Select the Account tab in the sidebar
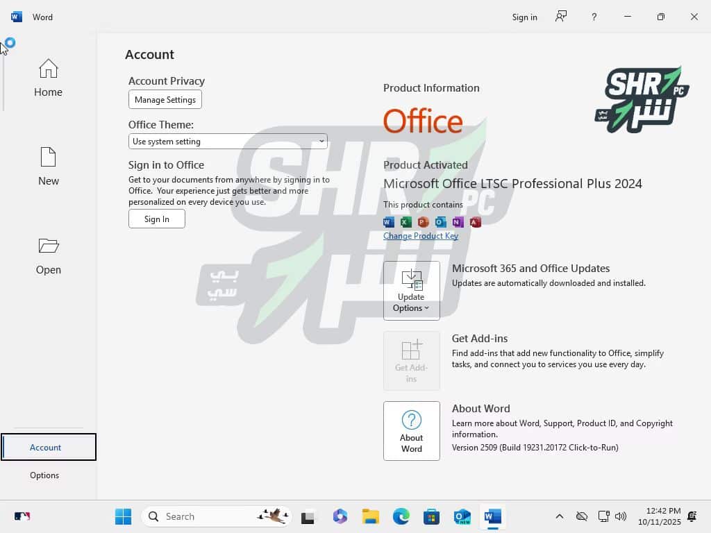711x533 pixels. pyautogui.click(x=48, y=447)
